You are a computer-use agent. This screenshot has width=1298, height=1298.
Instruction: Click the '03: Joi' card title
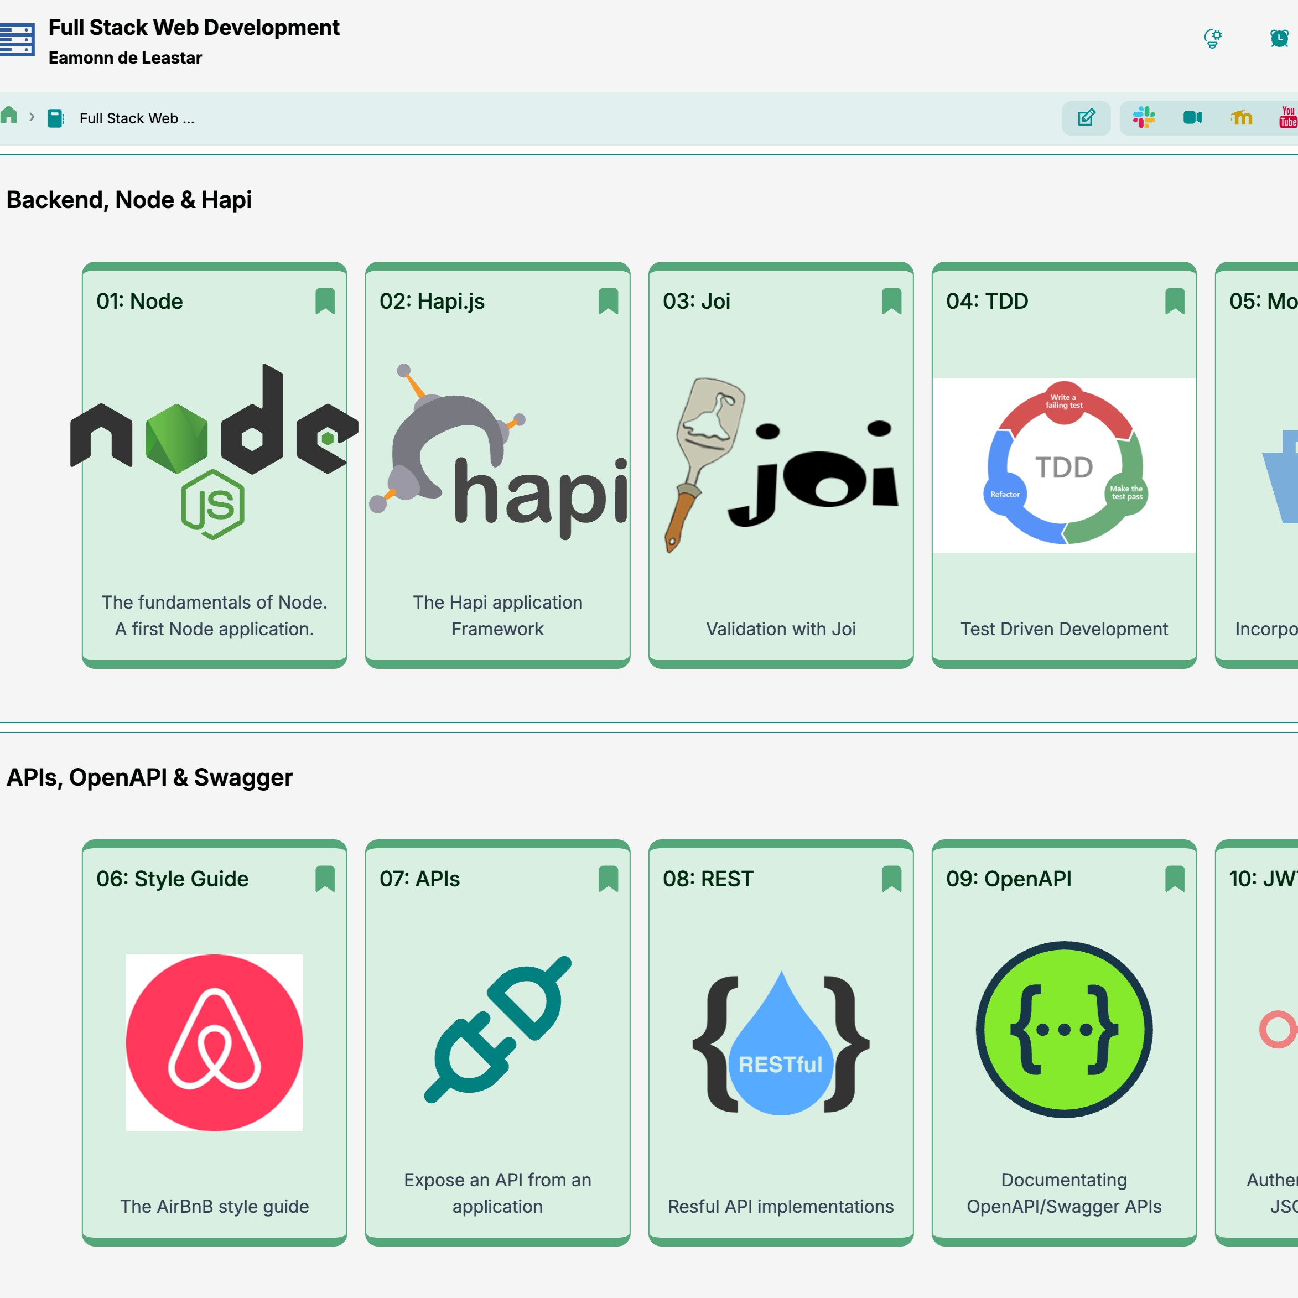point(697,301)
